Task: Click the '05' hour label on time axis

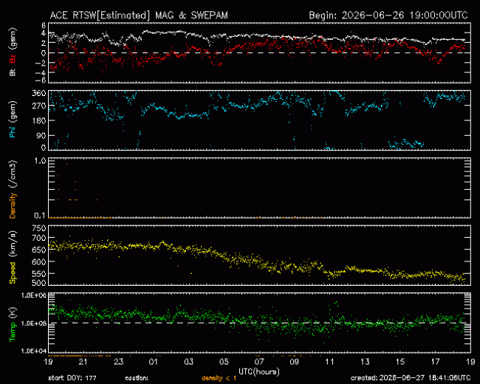Action: (x=224, y=362)
